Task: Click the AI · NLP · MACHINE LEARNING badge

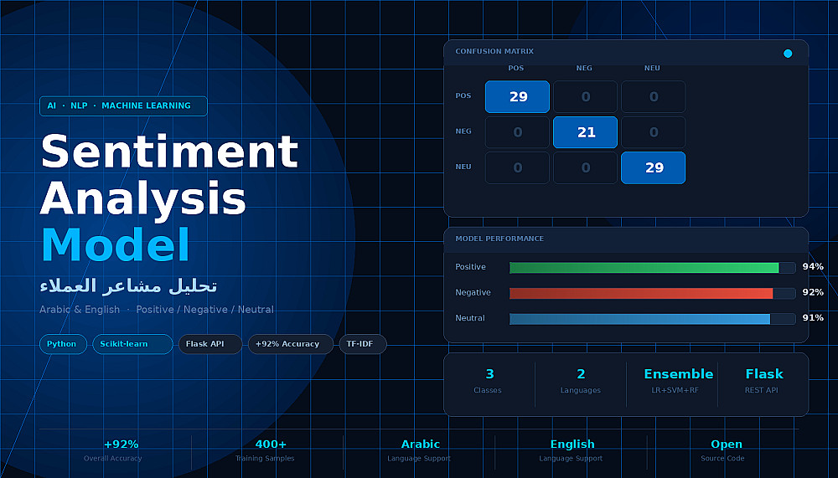Action: point(123,105)
